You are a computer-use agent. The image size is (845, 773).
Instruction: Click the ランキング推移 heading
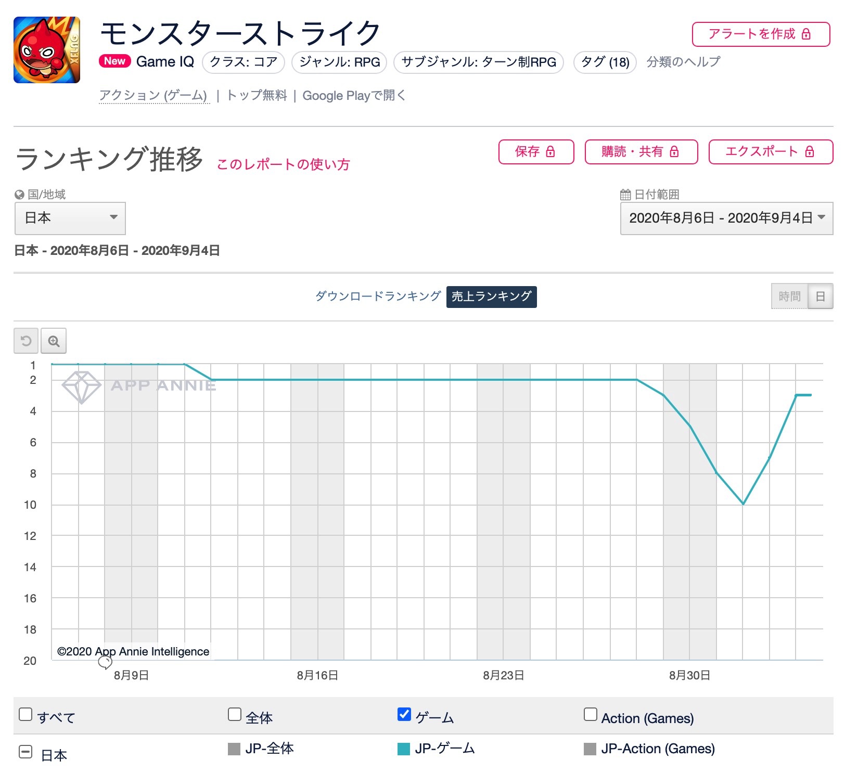coord(109,159)
